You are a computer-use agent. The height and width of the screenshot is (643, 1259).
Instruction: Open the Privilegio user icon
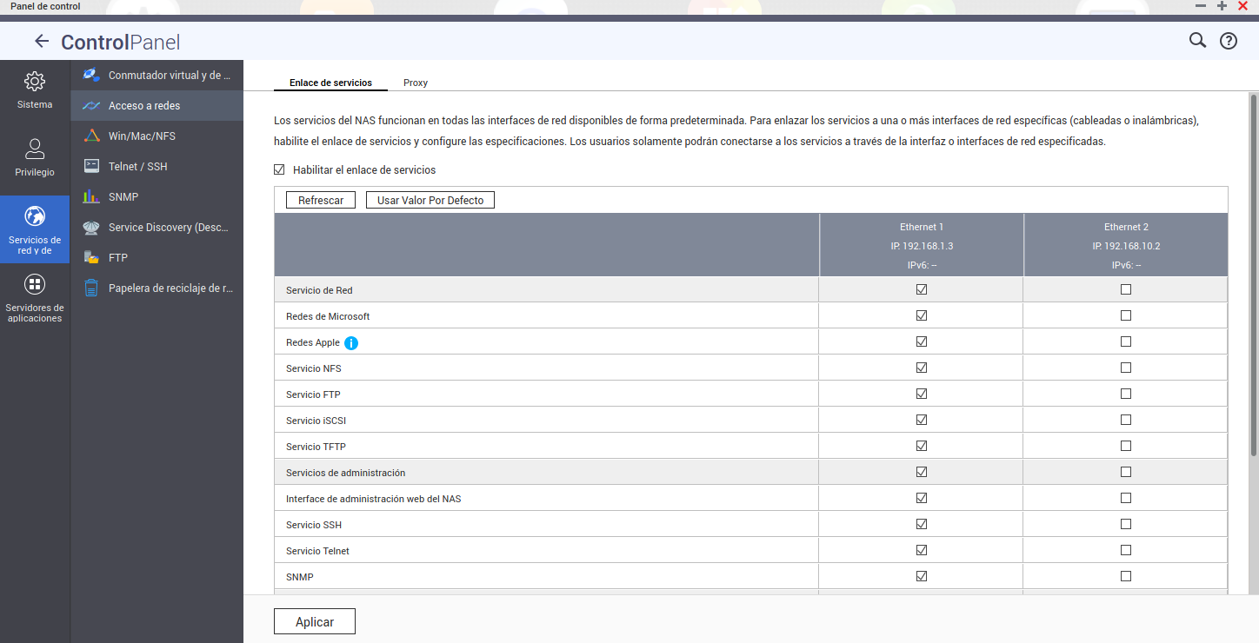[35, 149]
